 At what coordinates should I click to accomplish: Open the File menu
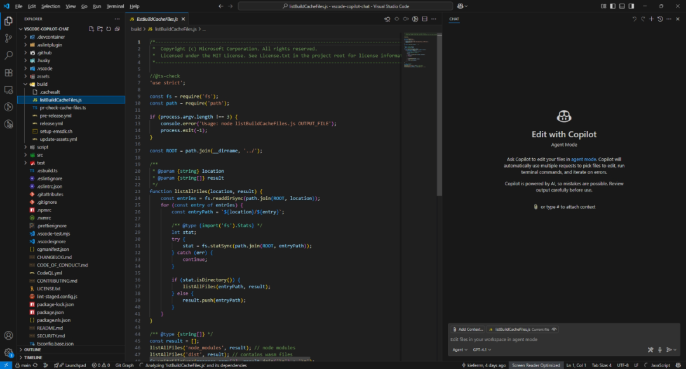[18, 6]
